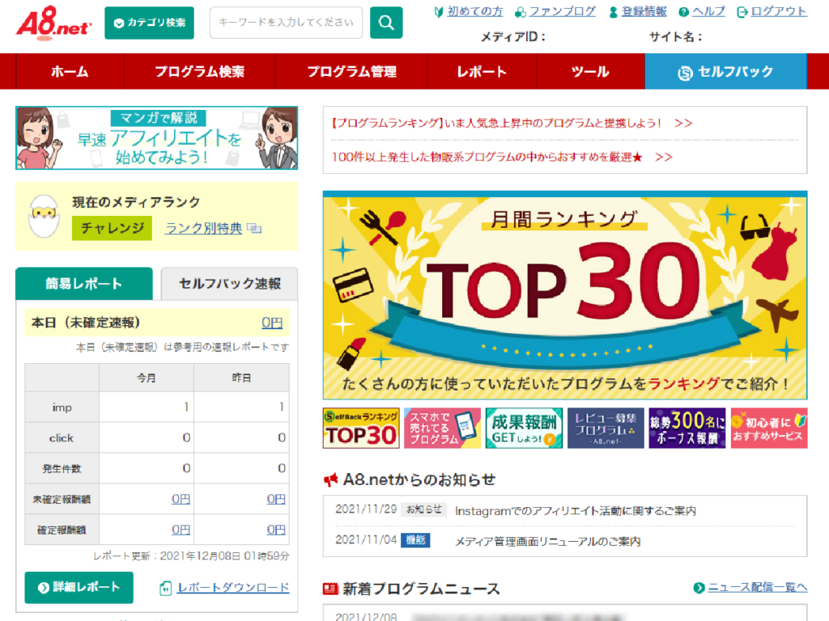Viewport: 829px width, 621px height.
Task: Click yesterday's 確定報酬額 0円 link
Action: 276,530
